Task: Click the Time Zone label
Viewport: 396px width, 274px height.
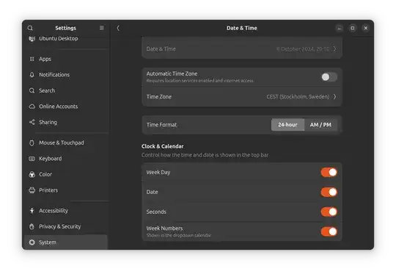Action: (x=159, y=97)
